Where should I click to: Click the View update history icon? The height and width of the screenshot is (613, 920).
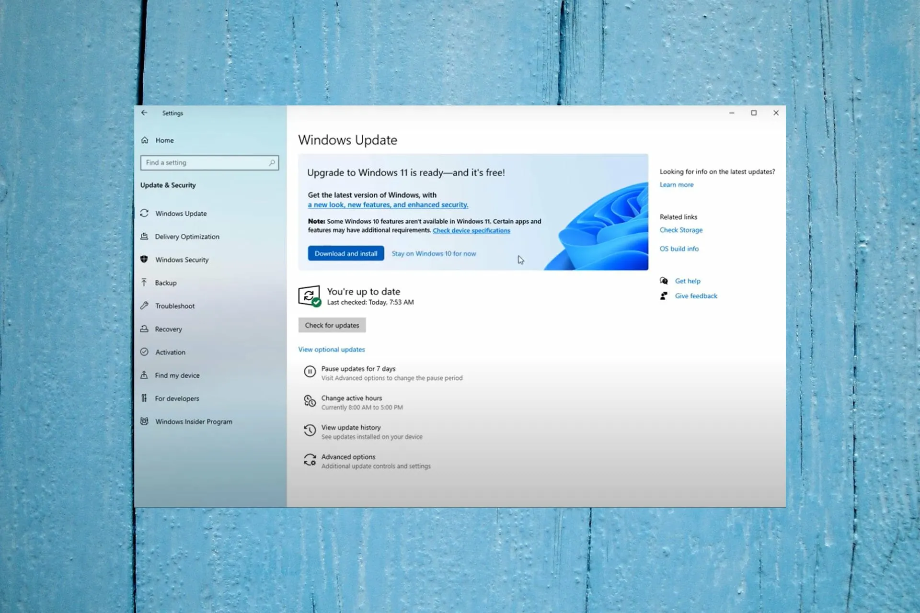(310, 431)
